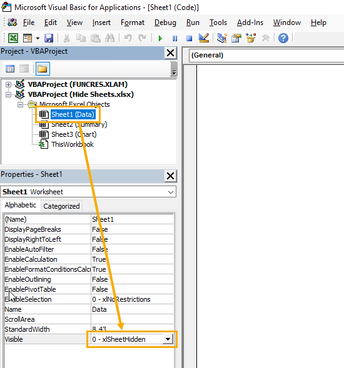Save the workbook with the floppy disk icon
This screenshot has height=368, width=344.
49,37
